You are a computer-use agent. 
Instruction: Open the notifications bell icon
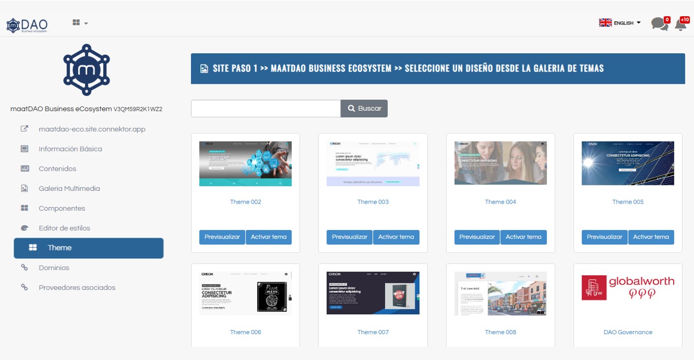(680, 24)
